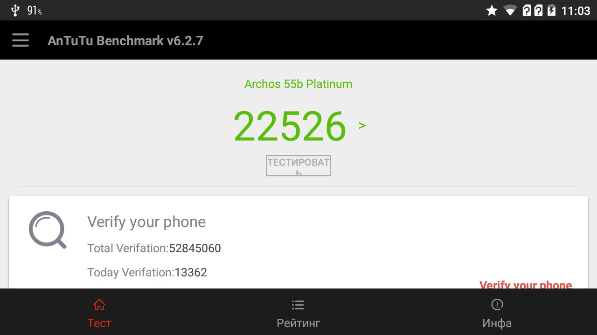Image resolution: width=597 pixels, height=335 pixels.
Task: Tap the second SIM card status icon
Action: coord(538,11)
